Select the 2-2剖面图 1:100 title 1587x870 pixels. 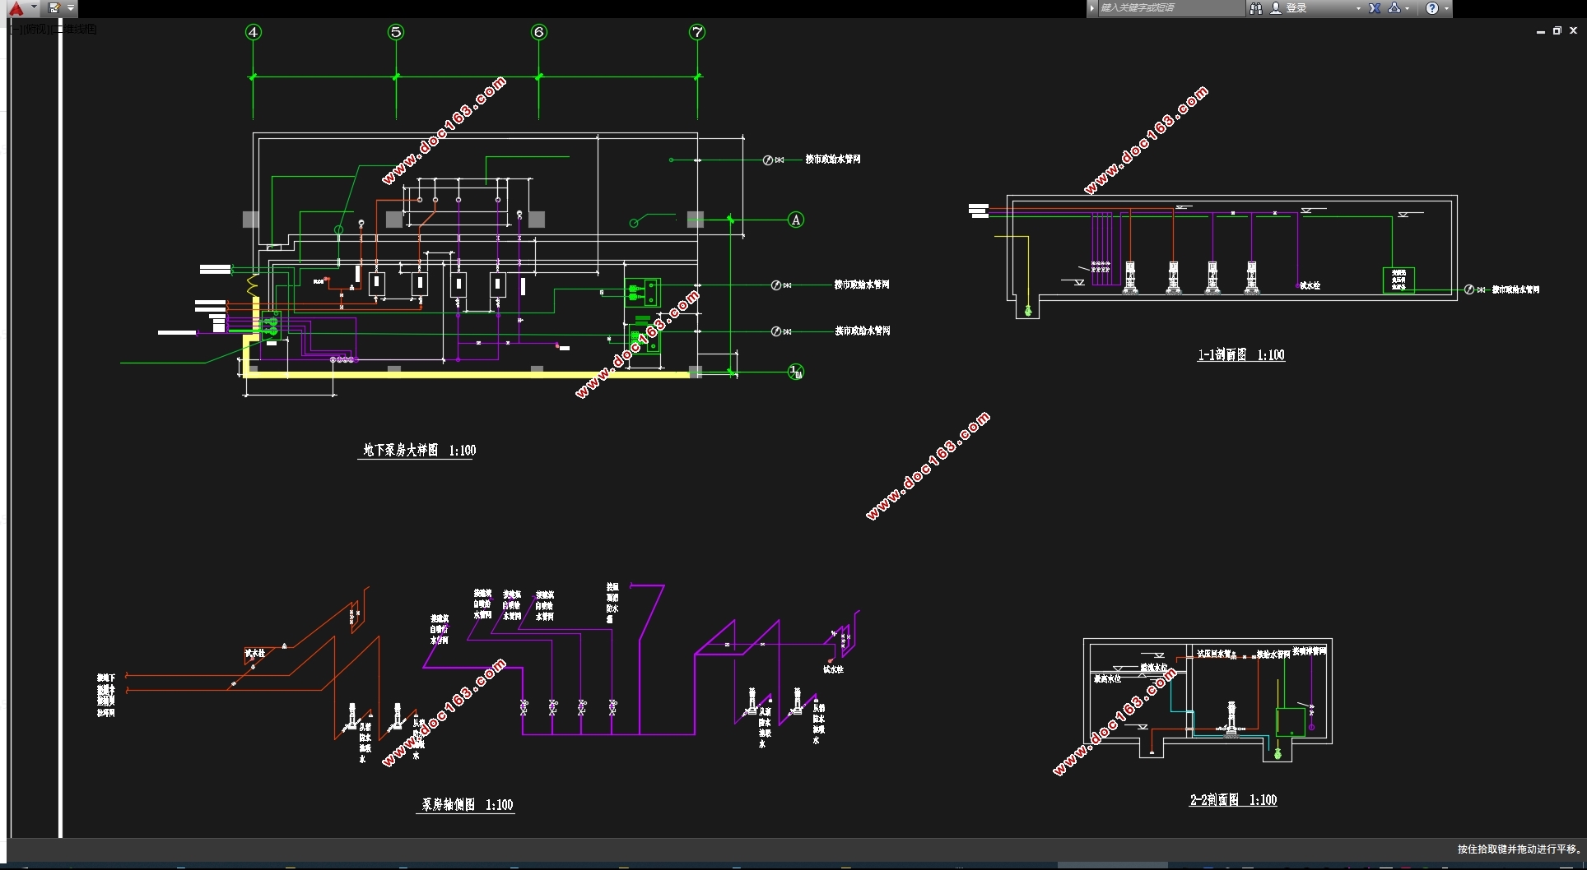1233,800
